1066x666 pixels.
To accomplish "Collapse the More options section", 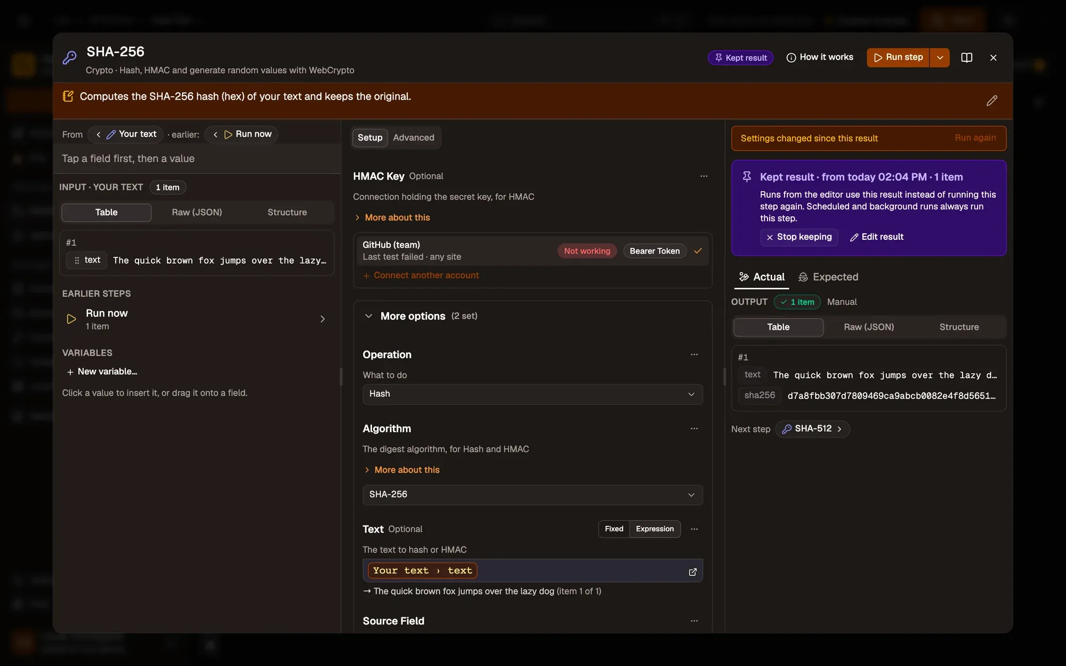I will (x=368, y=316).
